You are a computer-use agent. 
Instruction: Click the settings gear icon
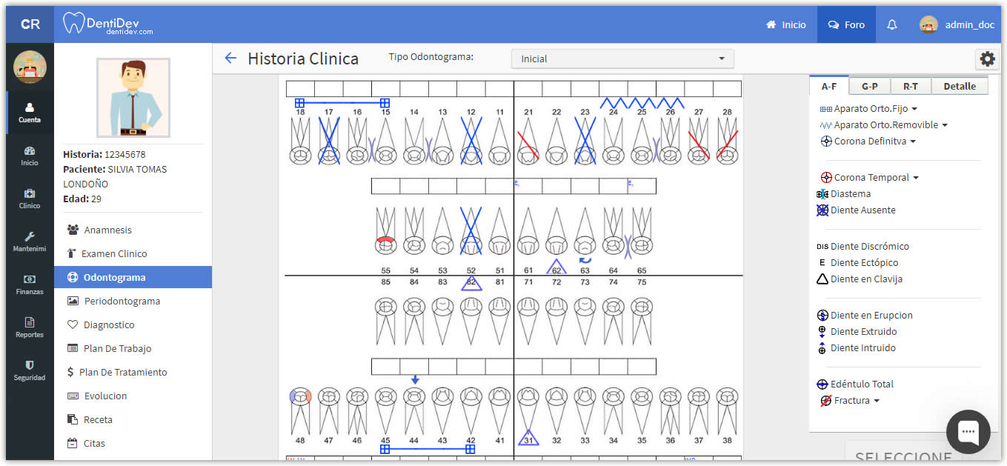pyautogui.click(x=987, y=59)
